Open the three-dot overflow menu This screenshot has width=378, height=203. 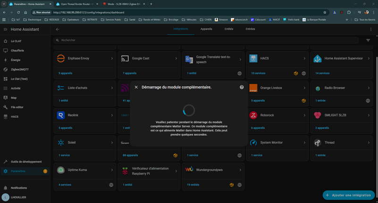371,29
